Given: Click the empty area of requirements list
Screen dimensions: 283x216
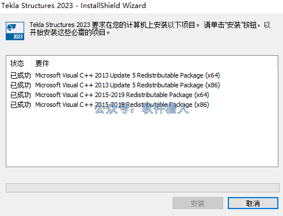Looking at the screenshot, I should 142,138.
